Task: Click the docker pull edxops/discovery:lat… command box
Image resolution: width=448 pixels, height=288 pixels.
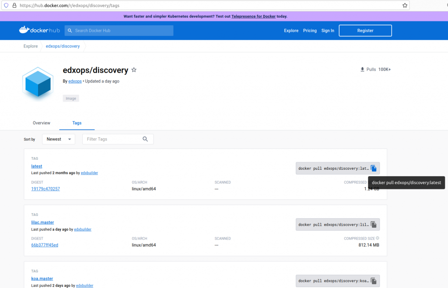Action: [338, 168]
